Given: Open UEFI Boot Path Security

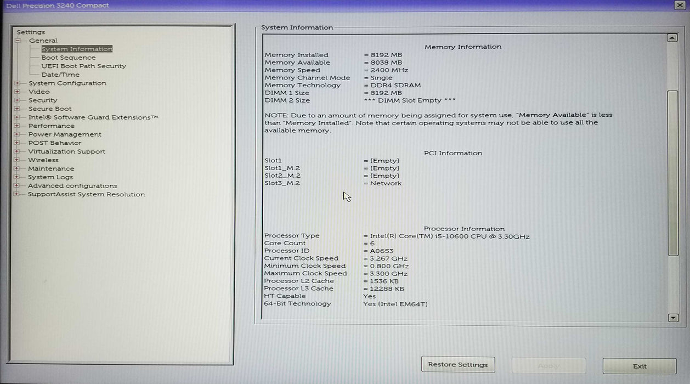Looking at the screenshot, I should (x=84, y=66).
